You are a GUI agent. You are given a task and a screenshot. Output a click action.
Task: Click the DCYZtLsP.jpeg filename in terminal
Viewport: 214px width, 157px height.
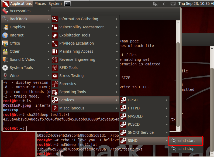tap(17, 106)
